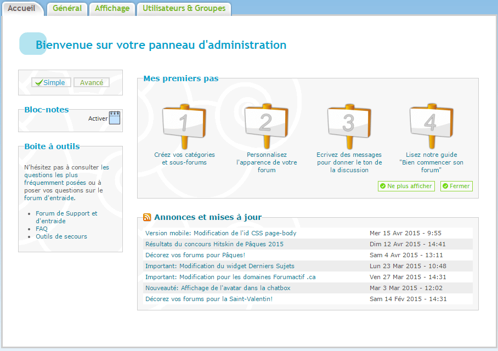Click the number 3 signpost icon
Screen dimensions: 498x351
click(x=349, y=126)
